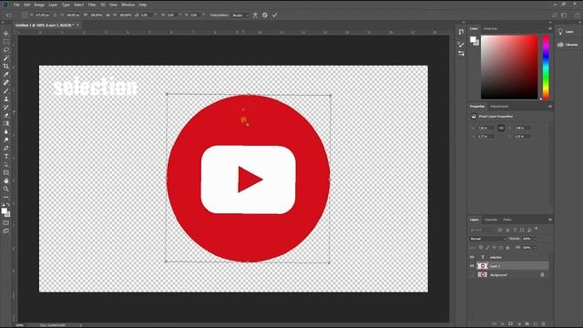This screenshot has width=583, height=328.
Task: Toggle Quick Mask mode in the toolbar
Action: click(x=6, y=223)
